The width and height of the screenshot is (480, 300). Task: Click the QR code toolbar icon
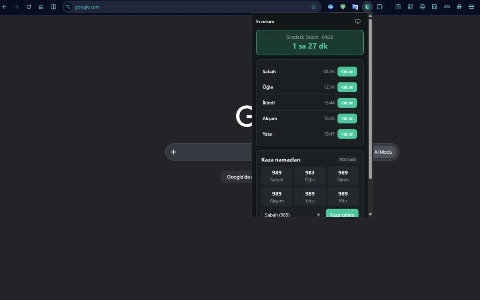(x=410, y=7)
